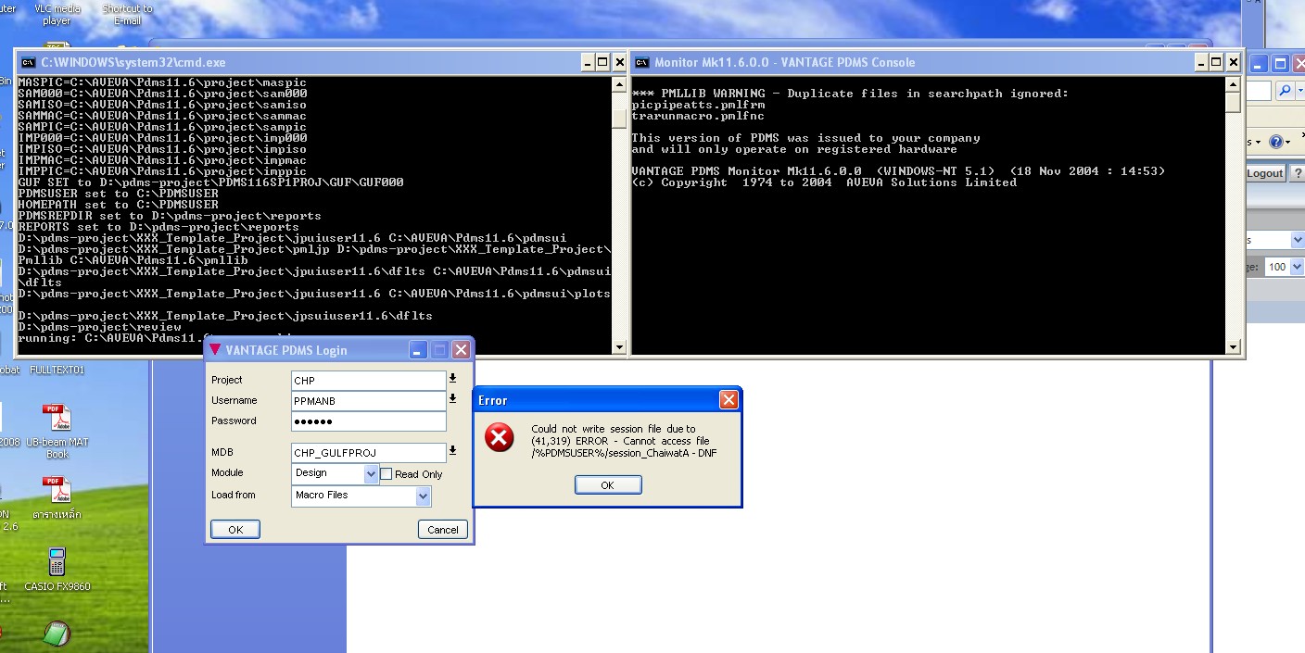
Task: Click the red error X icon
Action: coord(499,438)
